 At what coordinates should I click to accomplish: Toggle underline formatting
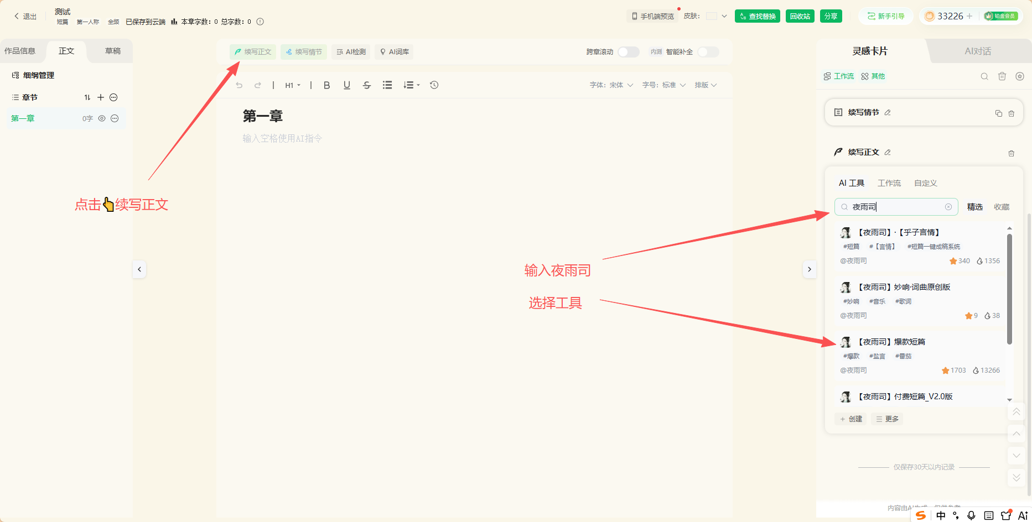pyautogui.click(x=347, y=85)
